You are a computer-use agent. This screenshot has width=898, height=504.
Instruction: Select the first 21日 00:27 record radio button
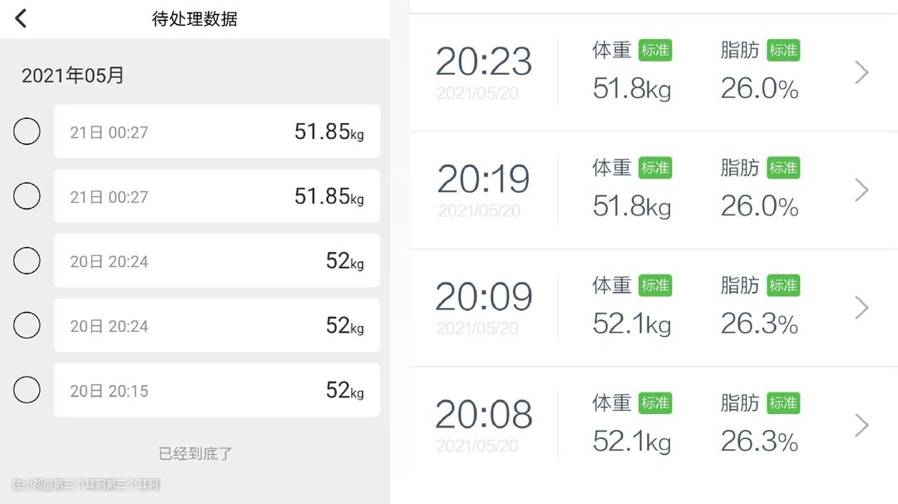click(27, 131)
